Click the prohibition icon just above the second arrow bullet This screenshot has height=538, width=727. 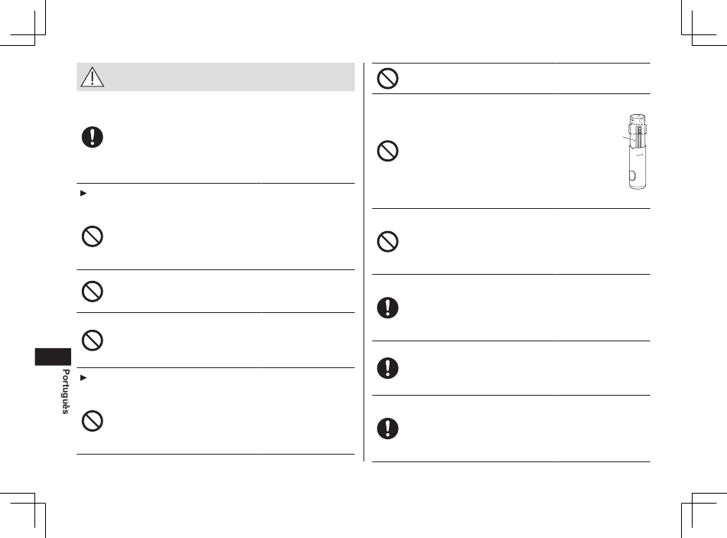[93, 341]
